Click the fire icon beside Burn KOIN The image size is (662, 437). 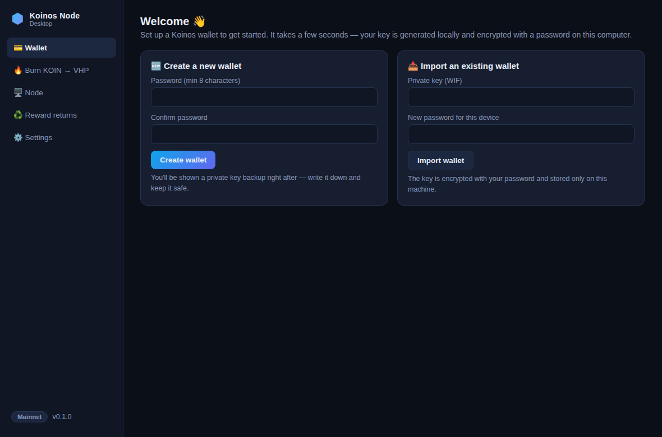[x=18, y=70]
